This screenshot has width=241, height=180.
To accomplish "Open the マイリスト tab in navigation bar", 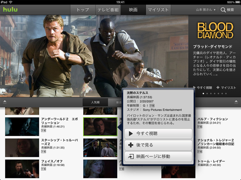I will tap(158, 10).
